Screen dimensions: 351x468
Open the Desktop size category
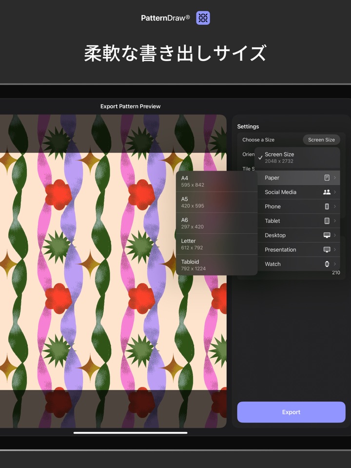coord(298,235)
